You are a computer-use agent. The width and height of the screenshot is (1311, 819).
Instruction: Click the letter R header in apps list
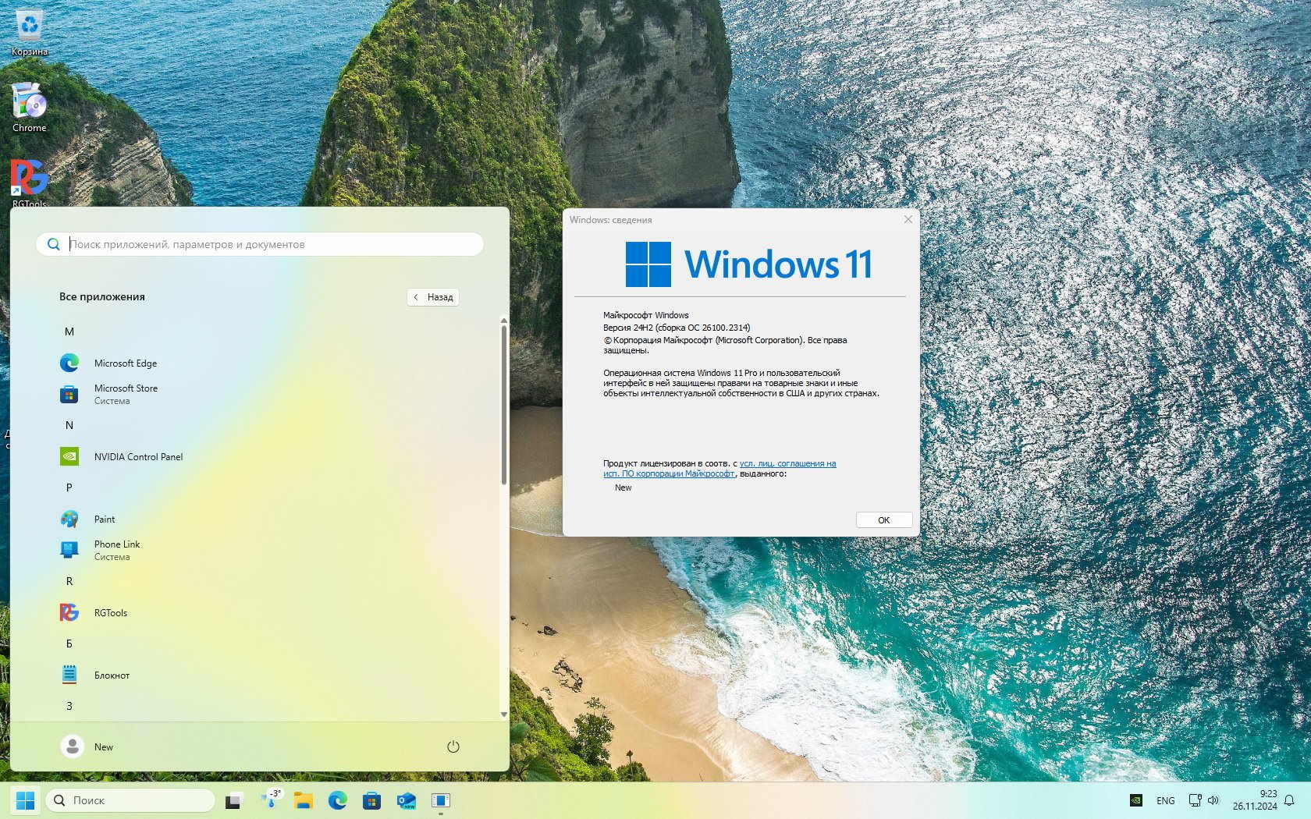click(x=69, y=582)
